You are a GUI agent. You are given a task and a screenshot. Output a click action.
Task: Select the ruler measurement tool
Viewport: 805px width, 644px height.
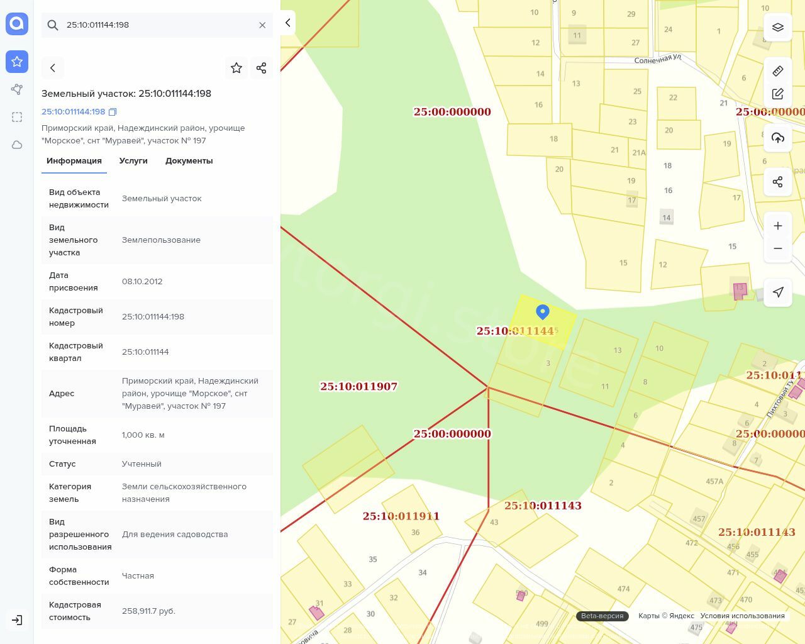tap(778, 71)
